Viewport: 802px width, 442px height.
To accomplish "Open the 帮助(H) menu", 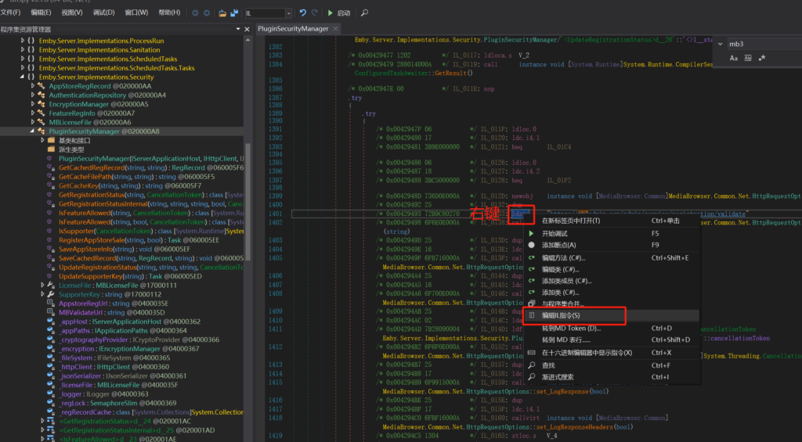I will point(169,13).
